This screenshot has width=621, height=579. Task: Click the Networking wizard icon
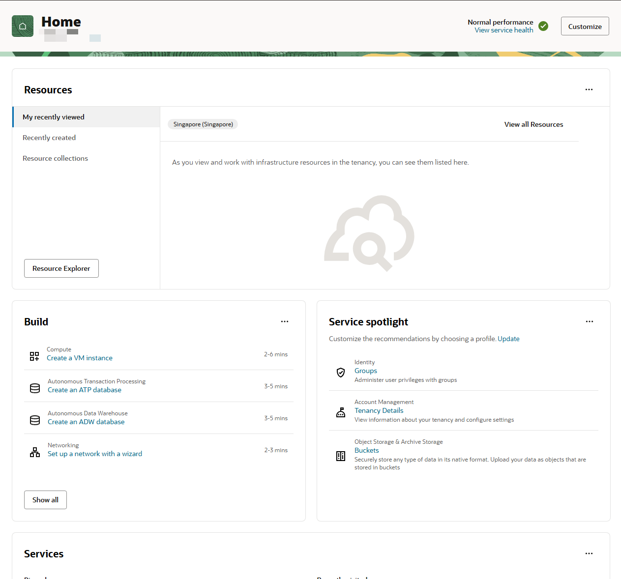tap(35, 452)
